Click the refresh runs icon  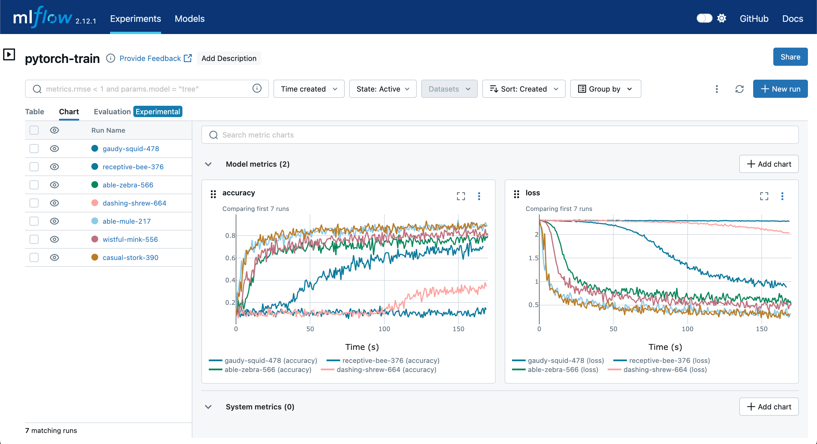click(739, 89)
